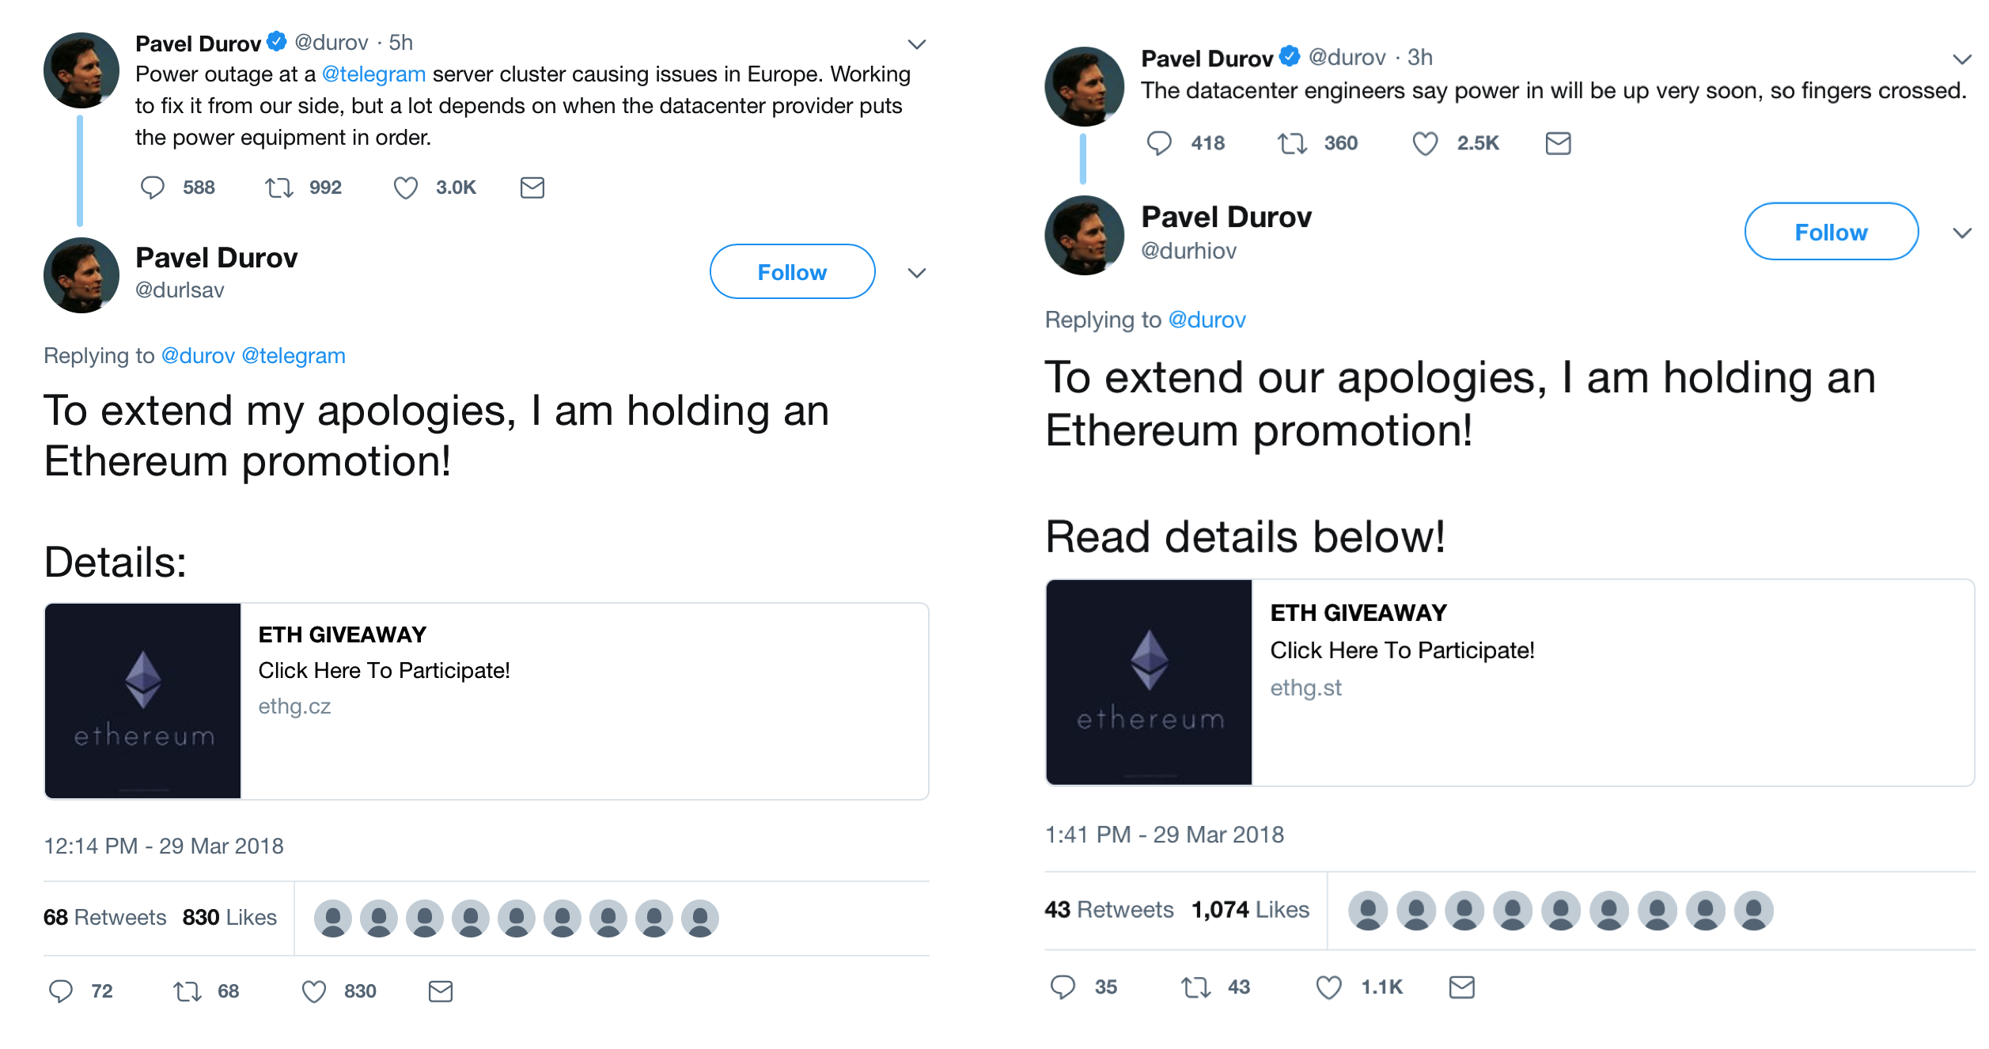Reply to the @durhiov tweet with 35 replies
This screenshot has width=1989, height=1049.
(1063, 987)
